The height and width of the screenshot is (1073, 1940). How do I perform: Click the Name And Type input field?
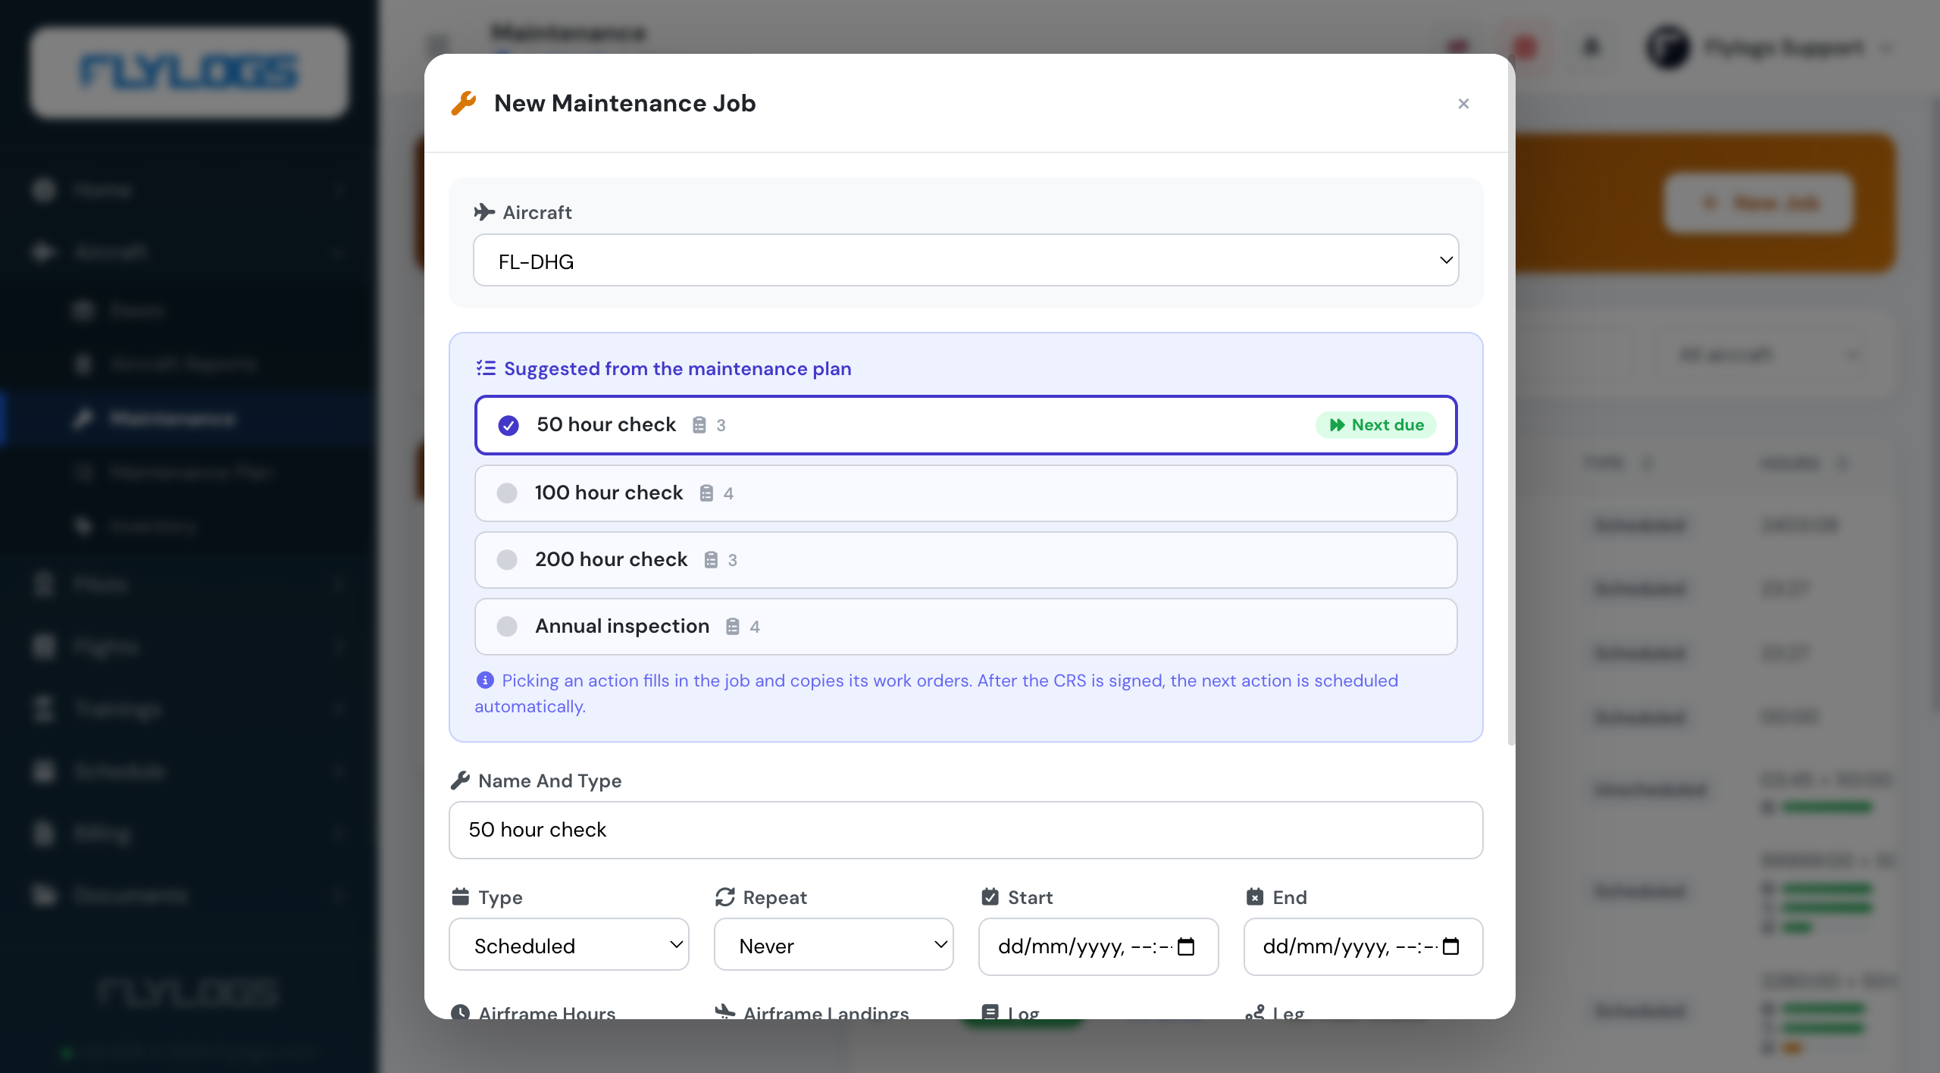(965, 830)
